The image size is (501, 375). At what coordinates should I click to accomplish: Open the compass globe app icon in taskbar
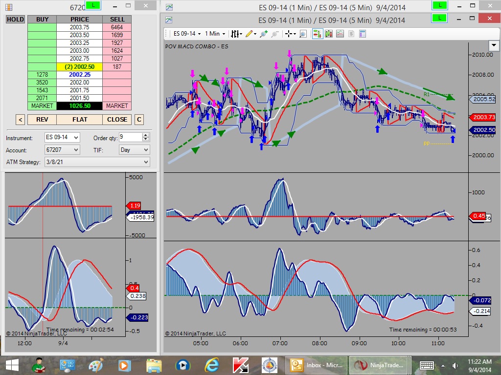pos(270,365)
